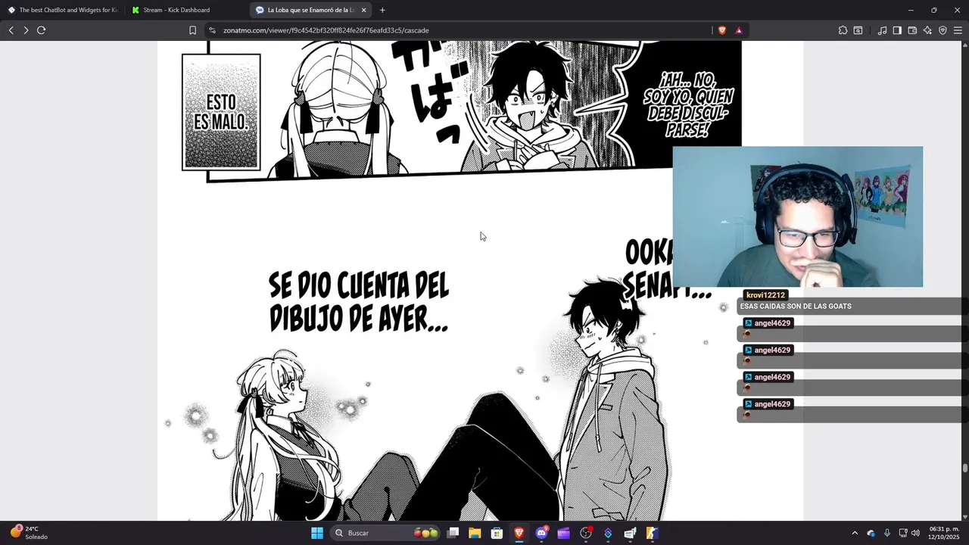Open Task View on the taskbar

click(x=453, y=533)
